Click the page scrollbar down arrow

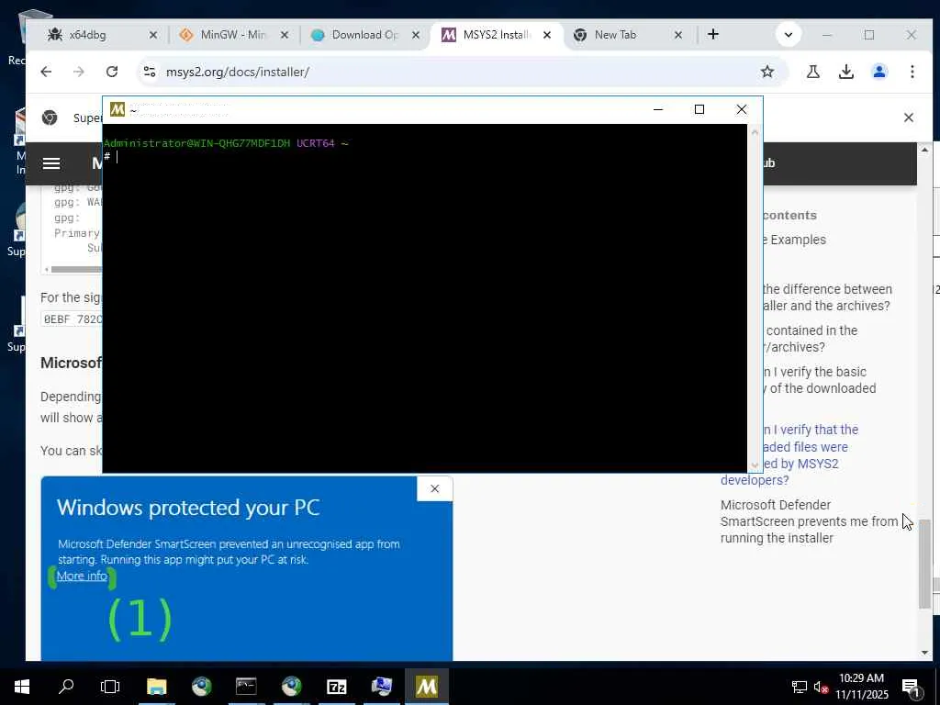925,653
